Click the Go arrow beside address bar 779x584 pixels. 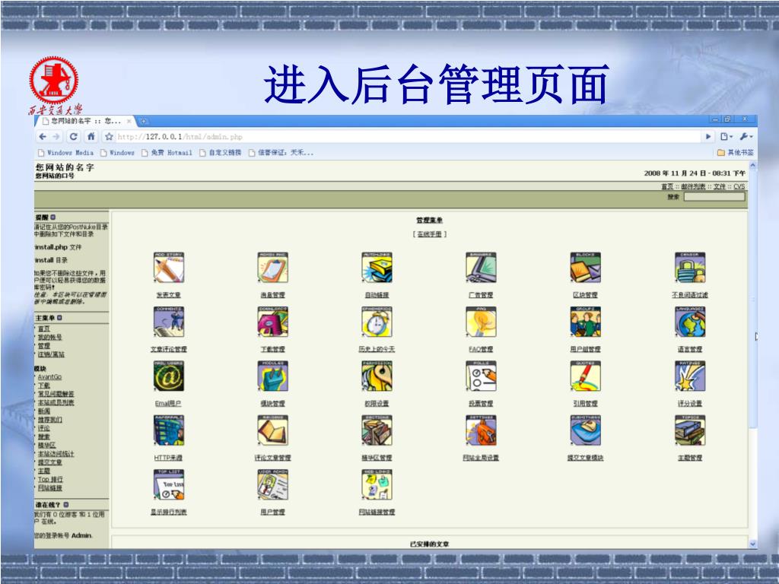pos(708,137)
